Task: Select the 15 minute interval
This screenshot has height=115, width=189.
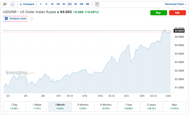Action: point(52,4)
